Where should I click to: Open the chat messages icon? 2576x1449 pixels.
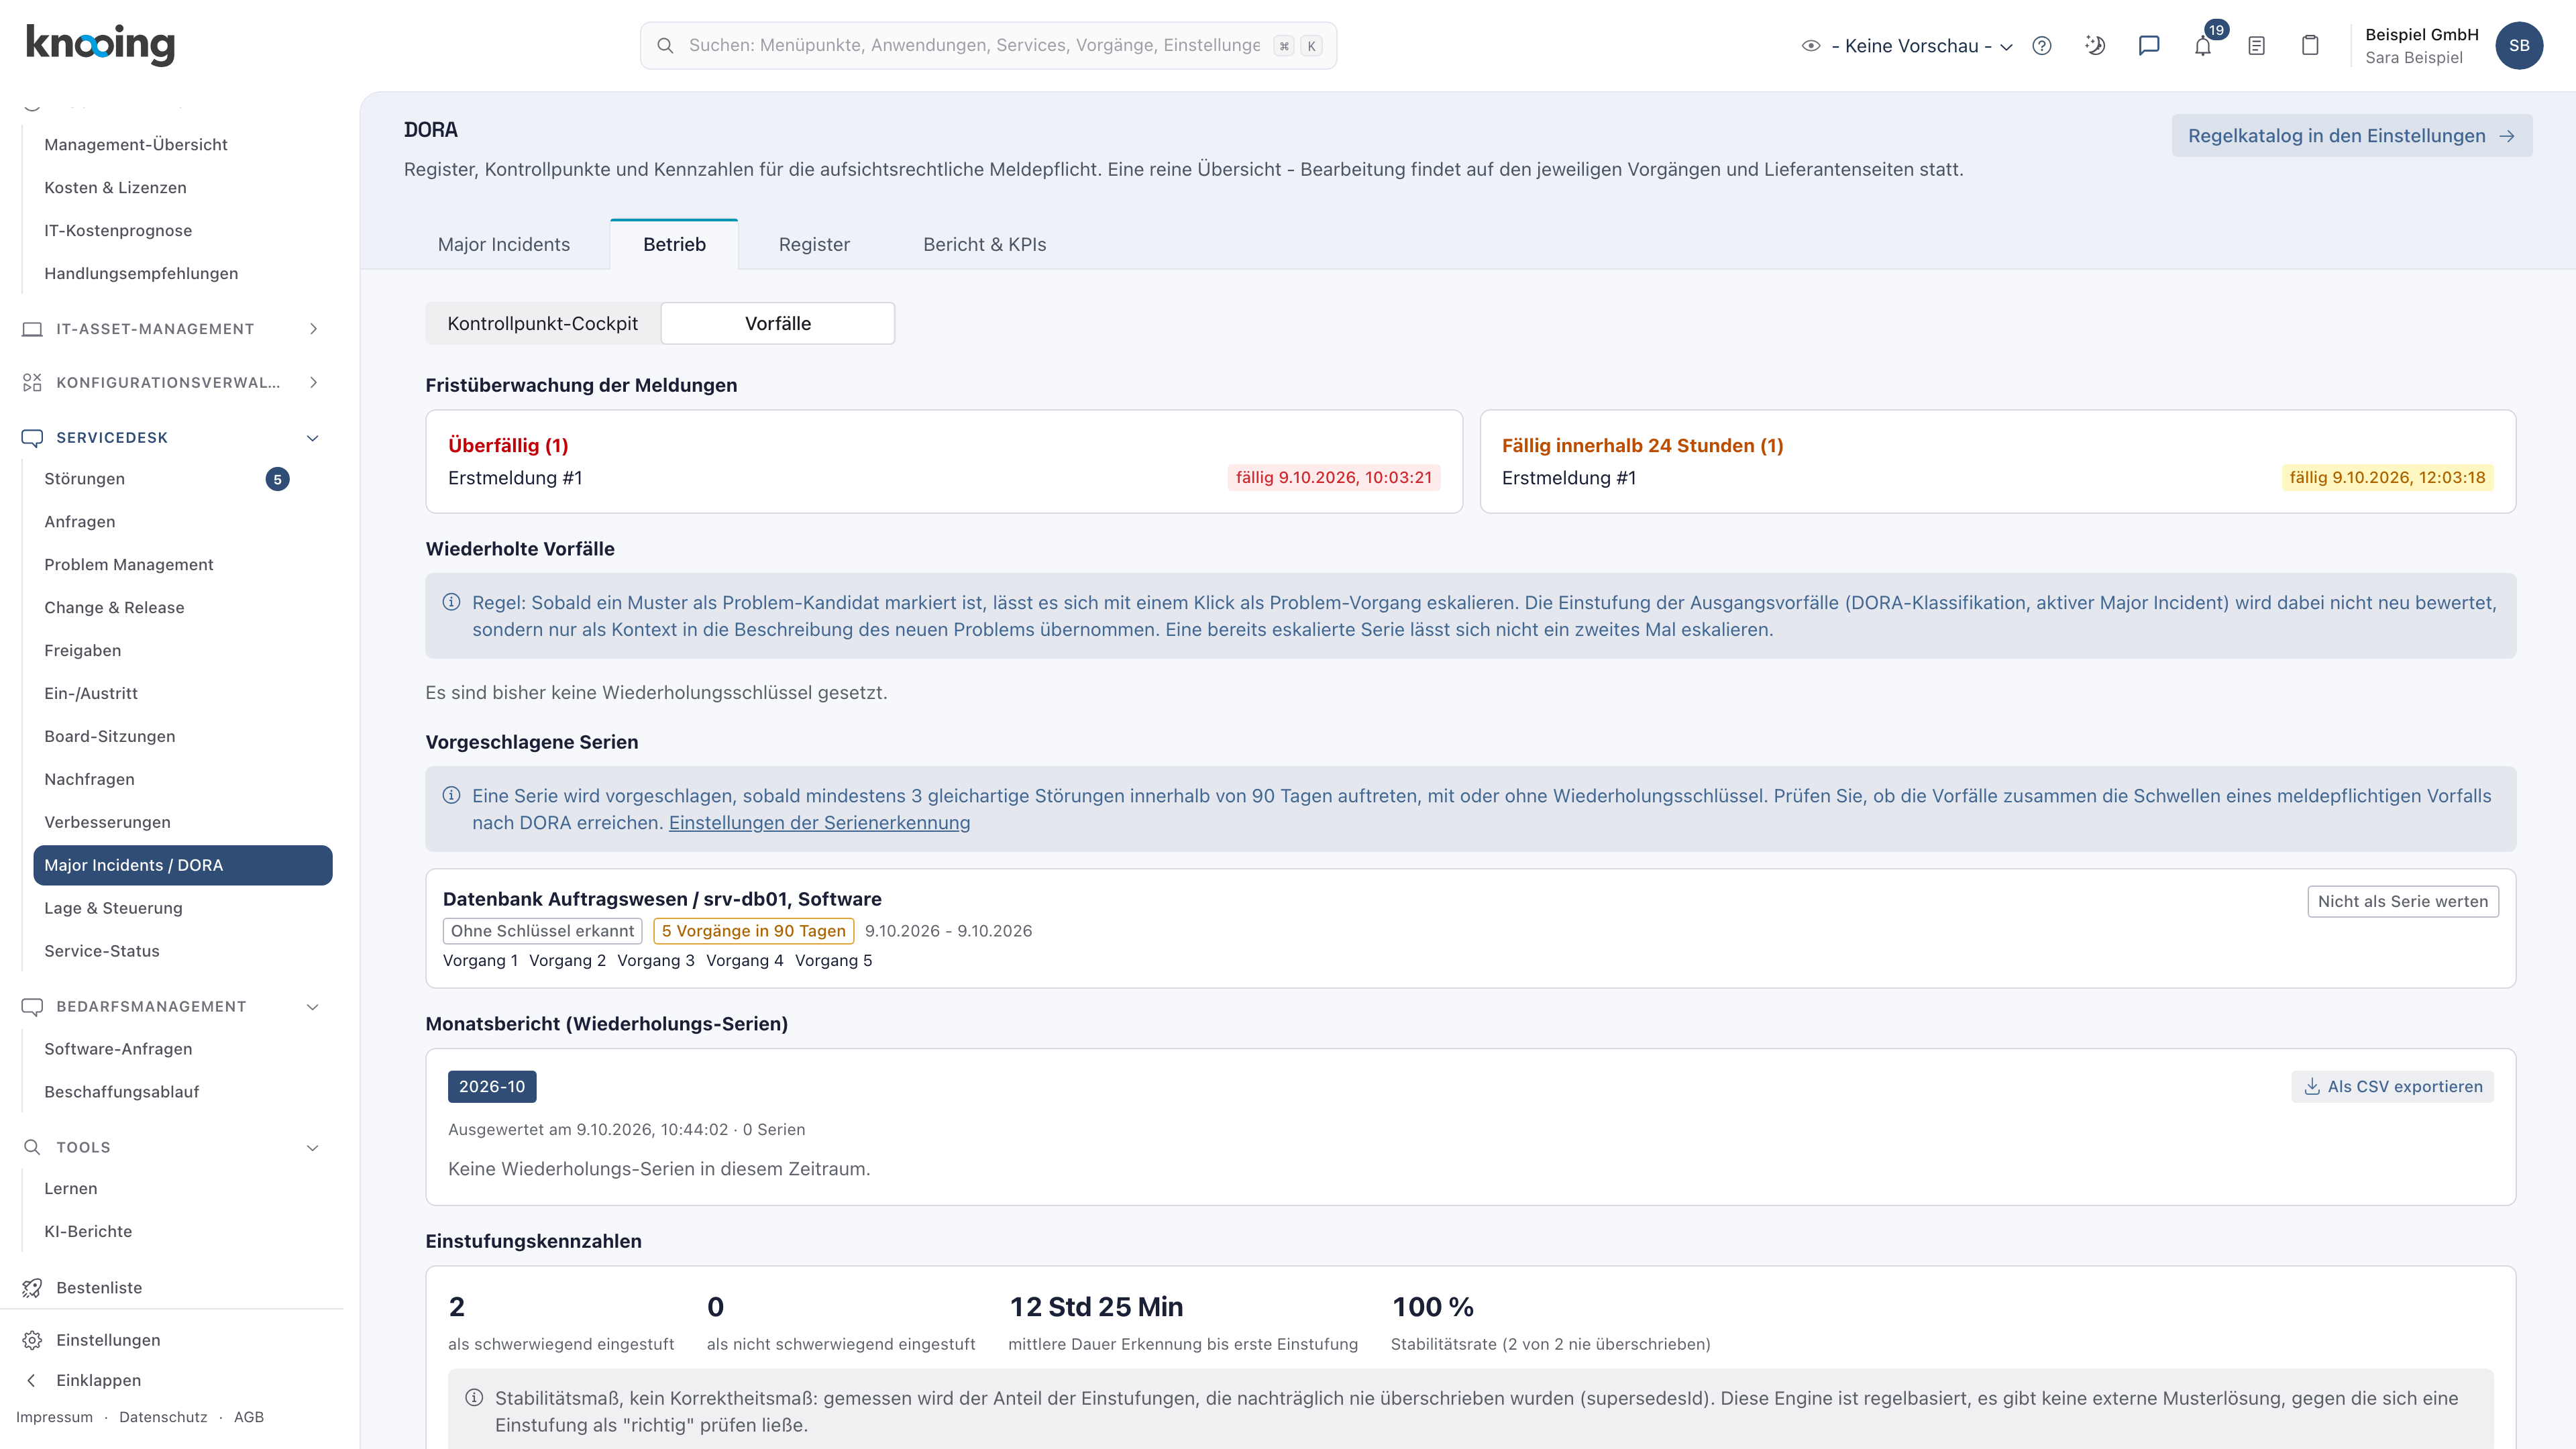2149,46
